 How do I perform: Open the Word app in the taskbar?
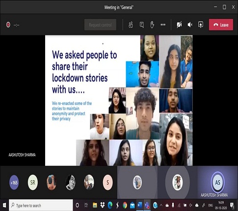tap(139, 205)
